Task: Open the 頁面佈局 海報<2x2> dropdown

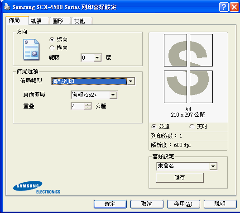Action: (x=113, y=95)
